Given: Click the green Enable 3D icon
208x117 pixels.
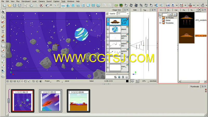Looking at the screenshot, I should (116, 5).
